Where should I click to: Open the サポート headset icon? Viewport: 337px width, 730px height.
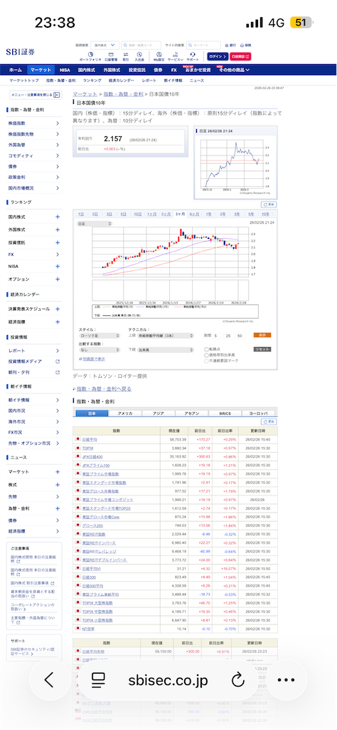tap(193, 56)
